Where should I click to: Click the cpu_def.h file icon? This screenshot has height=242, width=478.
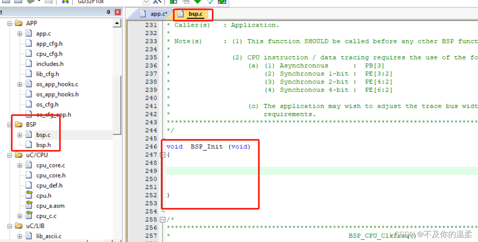click(x=29, y=185)
